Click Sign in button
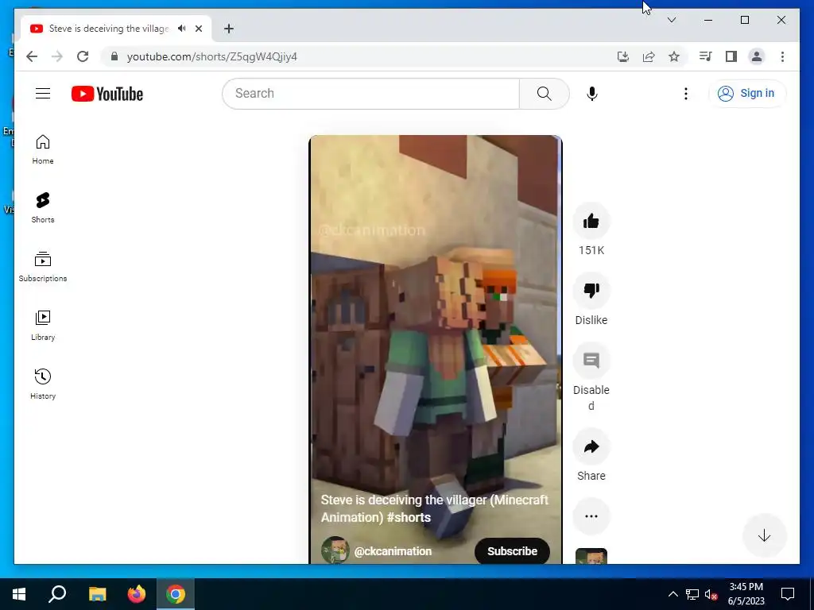The width and height of the screenshot is (814, 610). coord(747,94)
